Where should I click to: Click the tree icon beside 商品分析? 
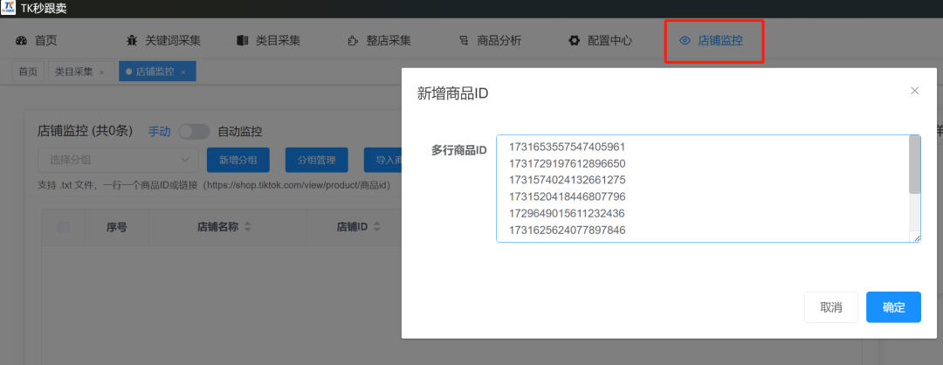[463, 40]
